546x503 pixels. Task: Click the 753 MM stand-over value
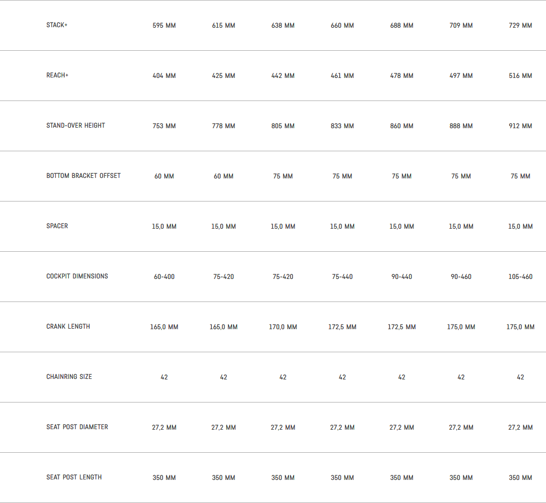pyautogui.click(x=164, y=126)
